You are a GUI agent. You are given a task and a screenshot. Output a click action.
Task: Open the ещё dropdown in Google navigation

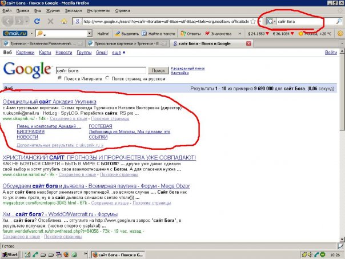point(119,53)
